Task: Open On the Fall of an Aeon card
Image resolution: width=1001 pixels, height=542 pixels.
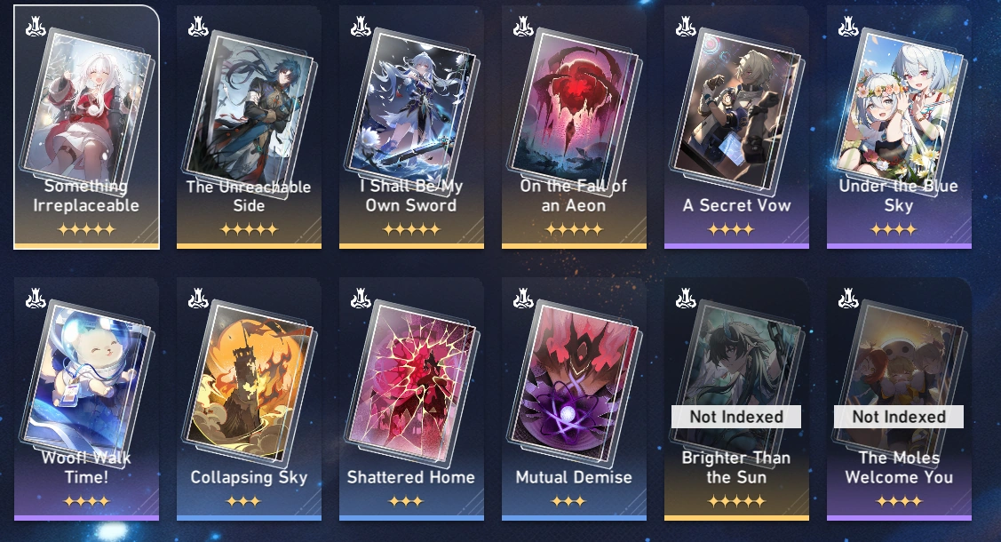Action: pos(574,127)
